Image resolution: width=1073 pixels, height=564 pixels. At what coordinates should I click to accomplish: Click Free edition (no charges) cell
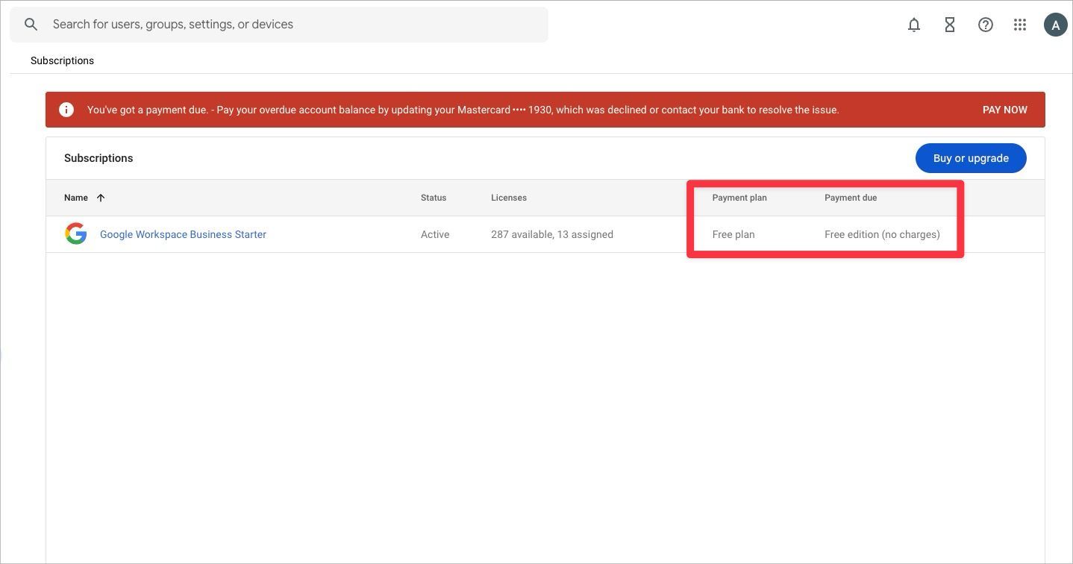pos(882,234)
